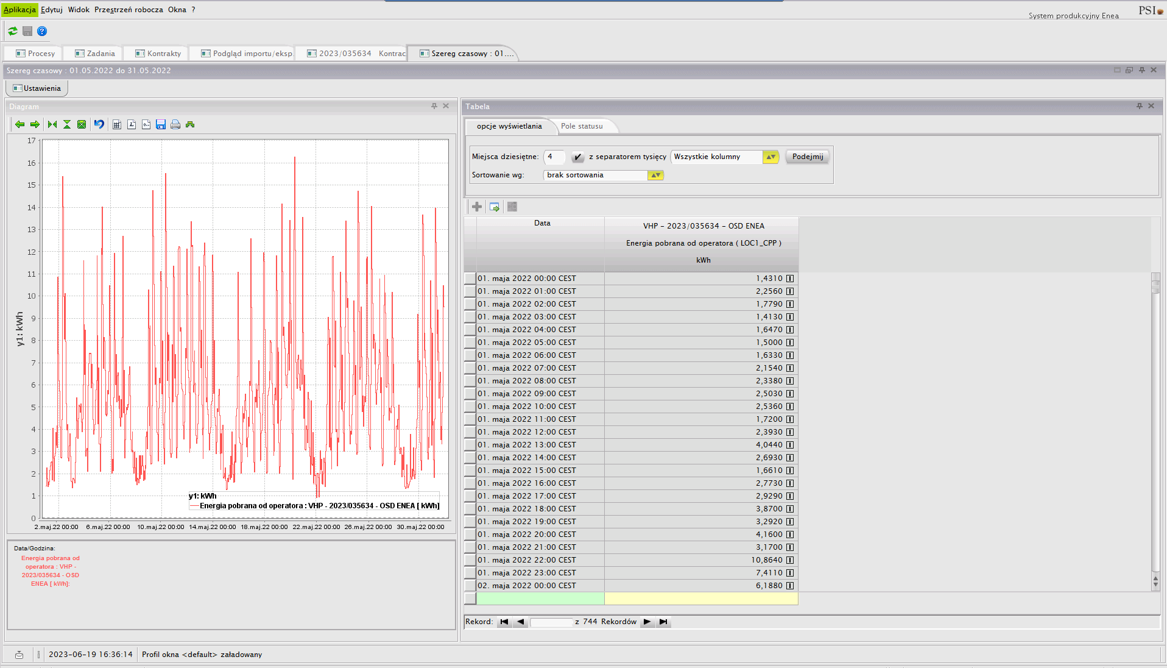
Task: Close the Tabela panel
Action: pyautogui.click(x=1151, y=106)
